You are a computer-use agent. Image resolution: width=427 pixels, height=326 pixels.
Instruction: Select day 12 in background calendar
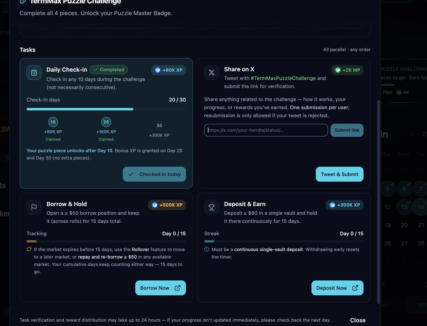tap(388, 207)
